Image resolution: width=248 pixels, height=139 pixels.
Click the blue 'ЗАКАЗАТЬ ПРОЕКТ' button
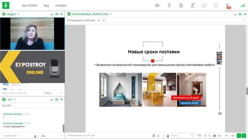click(x=190, y=103)
